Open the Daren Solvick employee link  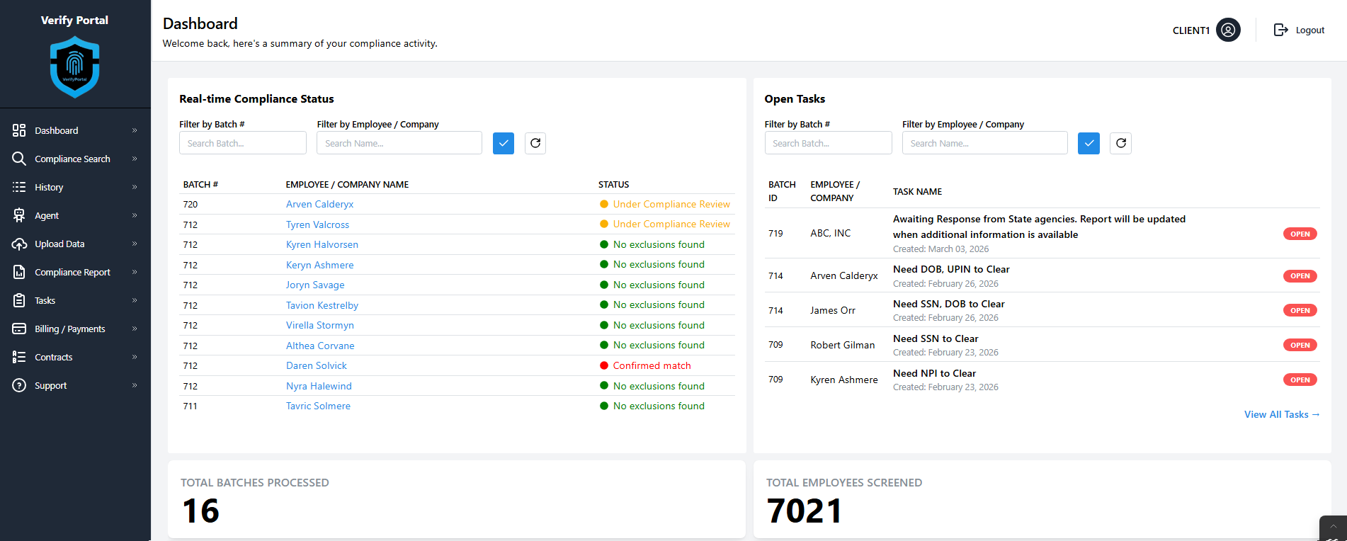(317, 365)
